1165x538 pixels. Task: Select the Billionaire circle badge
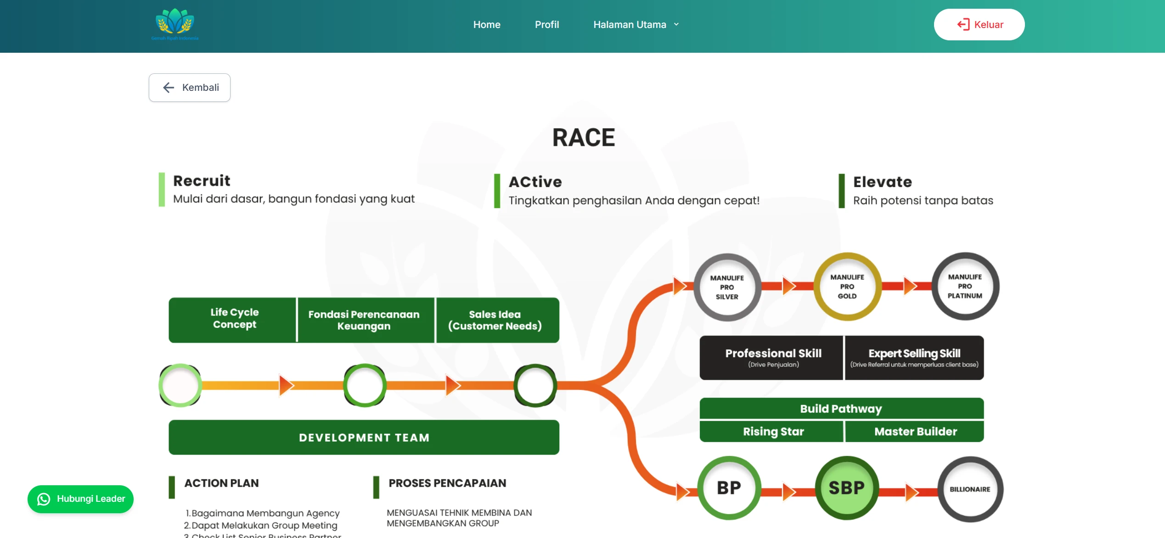[x=970, y=489]
